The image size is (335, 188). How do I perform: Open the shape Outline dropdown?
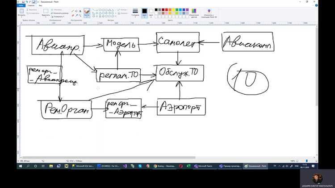coord(122,10)
